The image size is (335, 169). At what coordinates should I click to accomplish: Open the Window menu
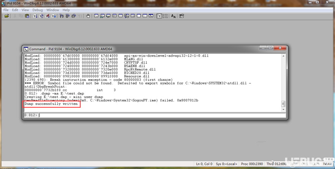tap(53, 10)
